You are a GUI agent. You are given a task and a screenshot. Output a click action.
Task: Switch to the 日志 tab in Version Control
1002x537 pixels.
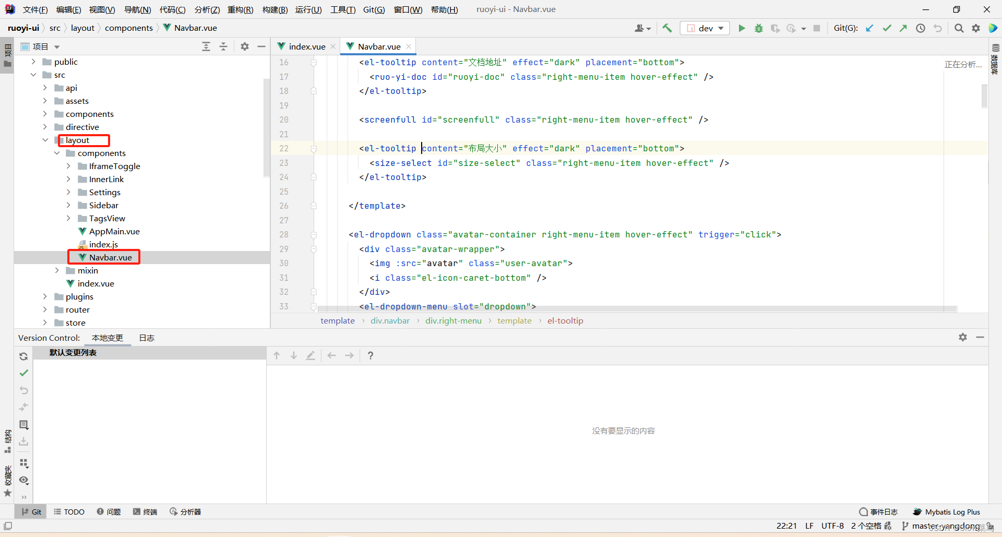coord(146,338)
